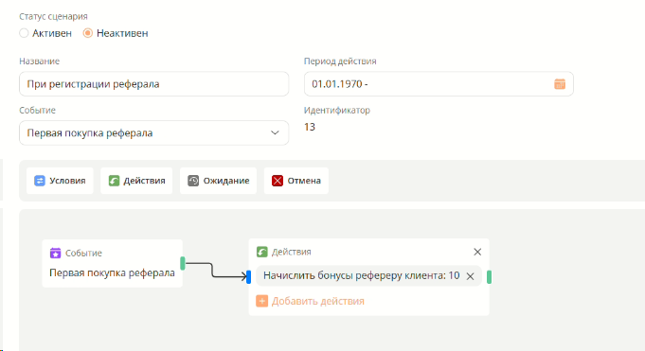Click the purple Событие node icon

click(x=55, y=253)
